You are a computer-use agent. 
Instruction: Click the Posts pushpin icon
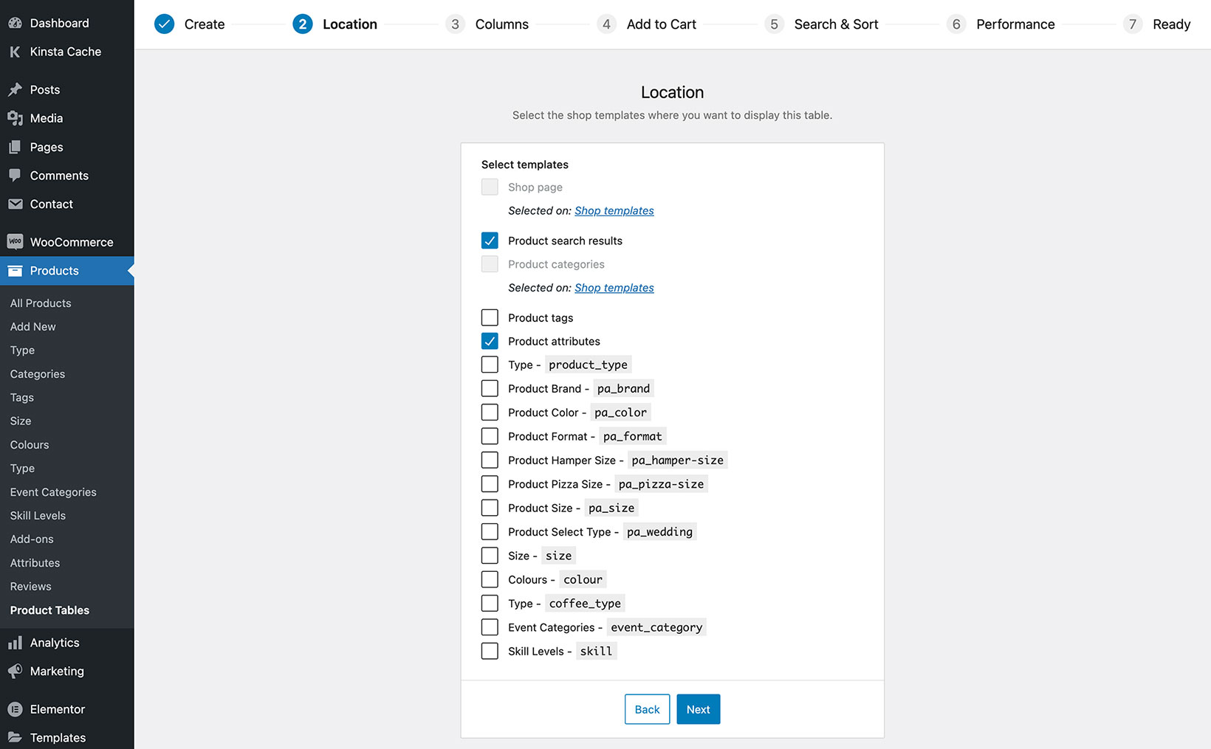point(15,90)
